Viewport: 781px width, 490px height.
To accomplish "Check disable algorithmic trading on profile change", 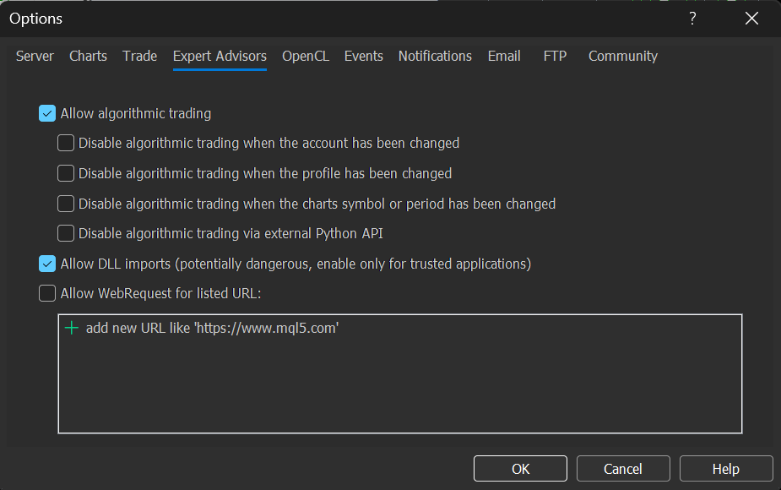I will pos(66,173).
